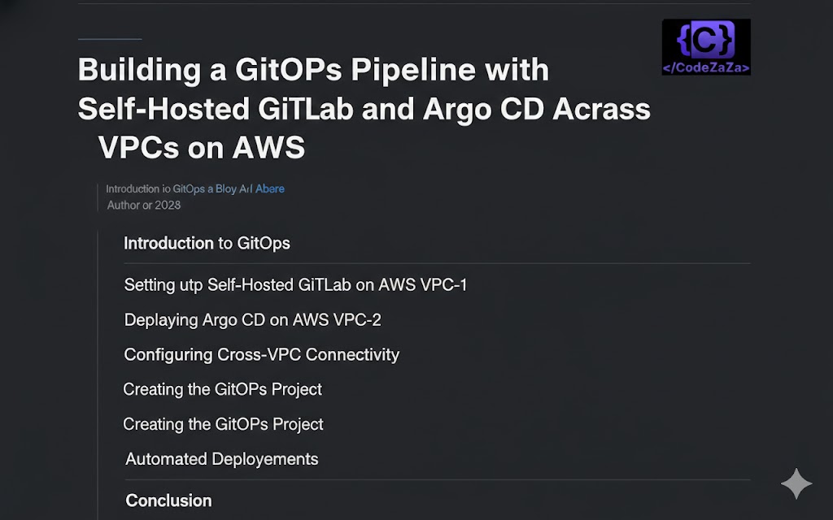This screenshot has height=520, width=833.
Task: Open the first Creating the GitOPs Project entry
Action: coord(222,390)
